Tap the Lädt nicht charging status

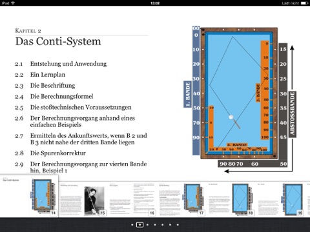point(291,3)
